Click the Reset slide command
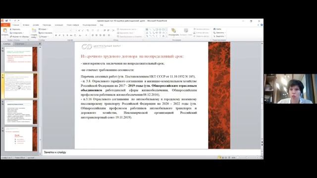The width and height of the screenshot is (317, 178). (45, 33)
